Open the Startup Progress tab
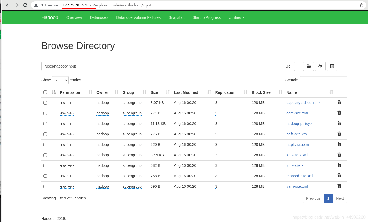The width and height of the screenshot is (368, 222). [x=206, y=17]
